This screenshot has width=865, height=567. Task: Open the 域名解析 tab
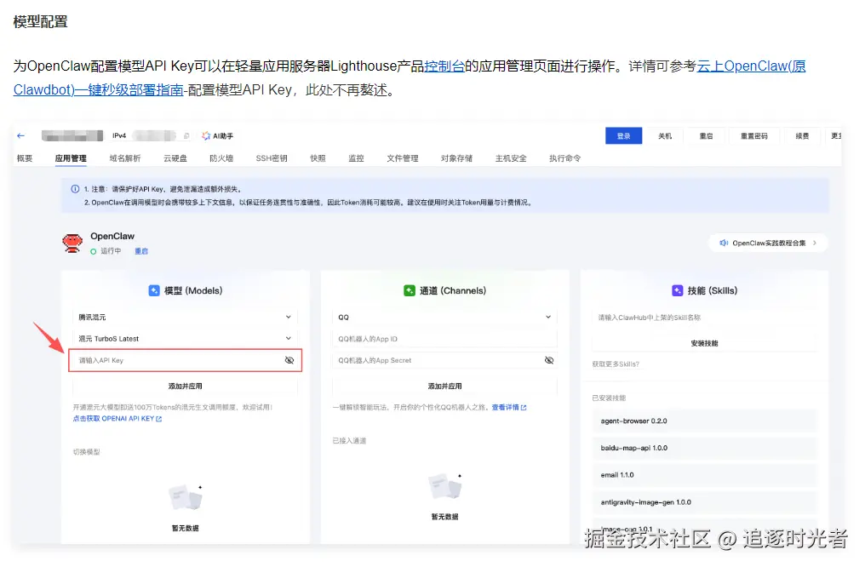coord(124,158)
